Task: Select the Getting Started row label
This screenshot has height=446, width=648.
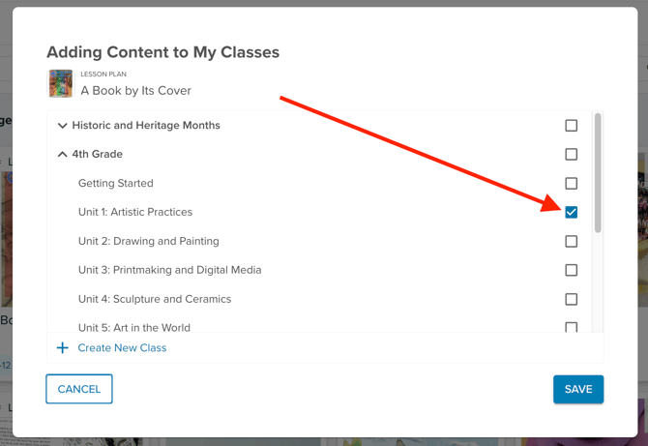Action: point(116,183)
